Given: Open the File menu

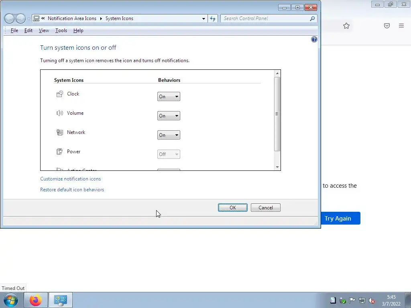Looking at the screenshot, I should [14, 30].
